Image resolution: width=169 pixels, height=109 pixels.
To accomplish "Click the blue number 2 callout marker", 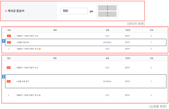I will point(3,76).
